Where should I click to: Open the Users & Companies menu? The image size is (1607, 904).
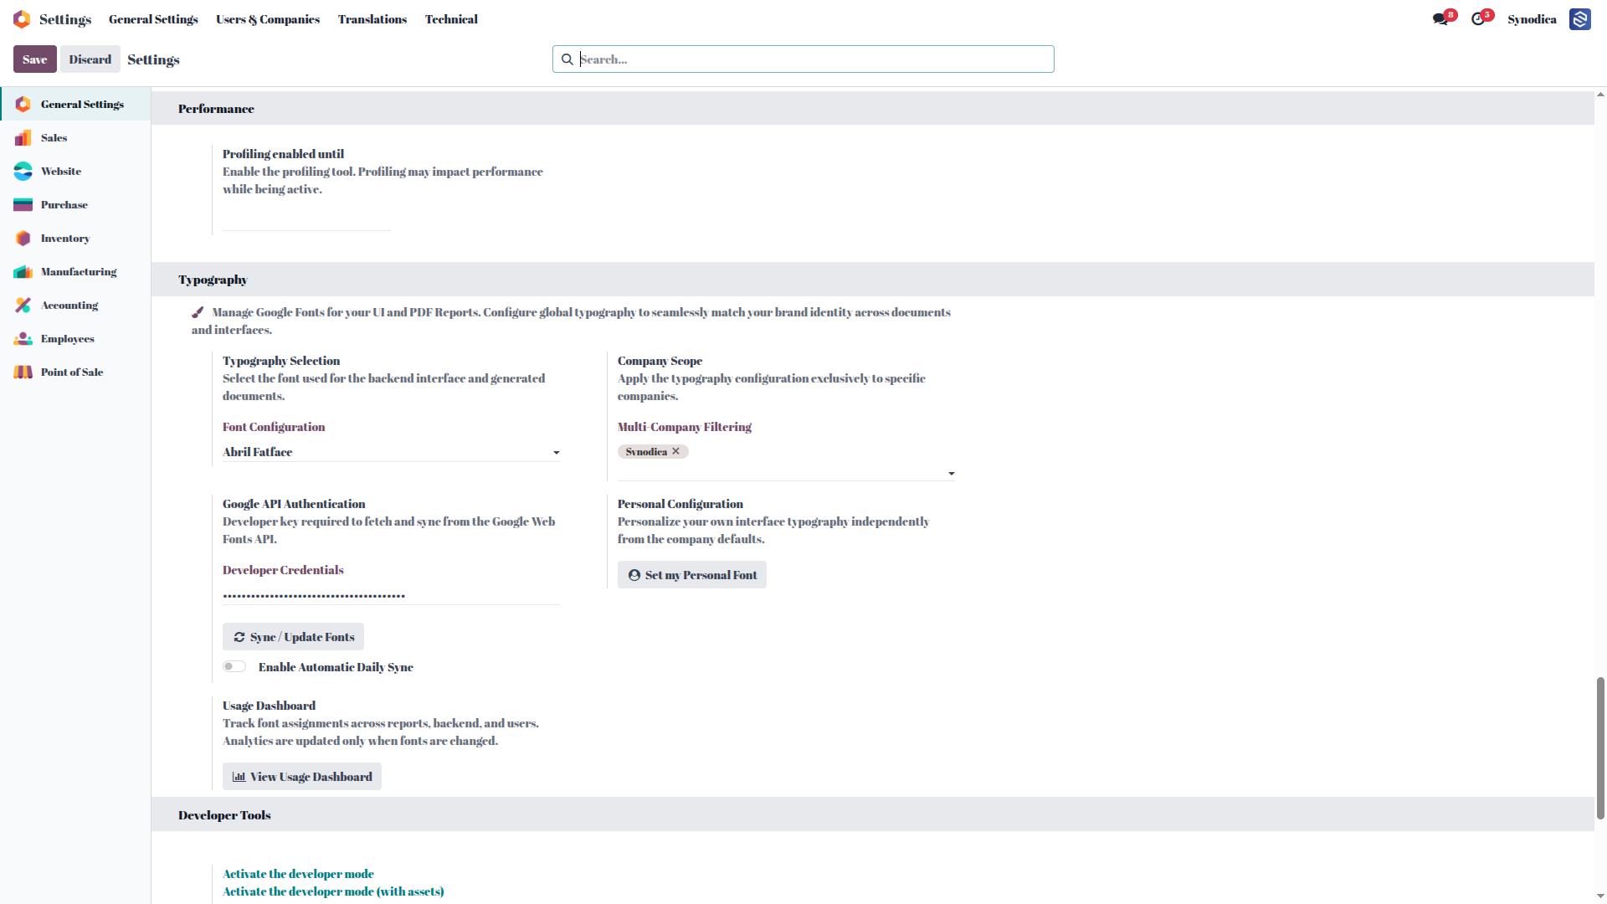click(268, 19)
